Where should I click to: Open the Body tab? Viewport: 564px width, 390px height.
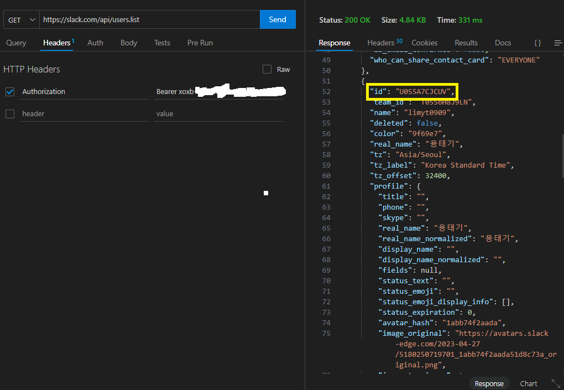[x=129, y=43]
